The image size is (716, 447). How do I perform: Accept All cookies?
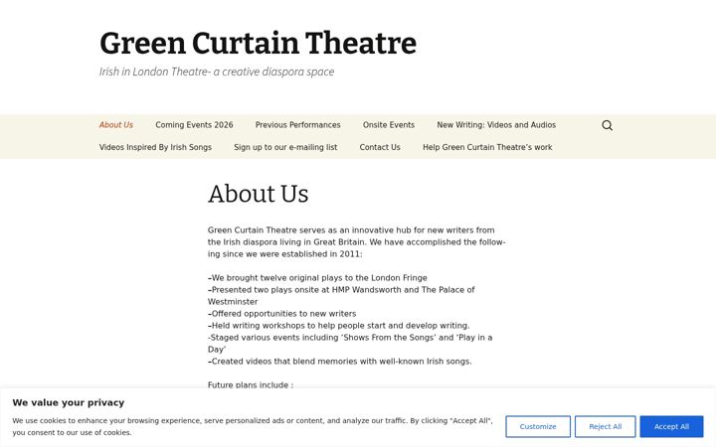click(671, 426)
